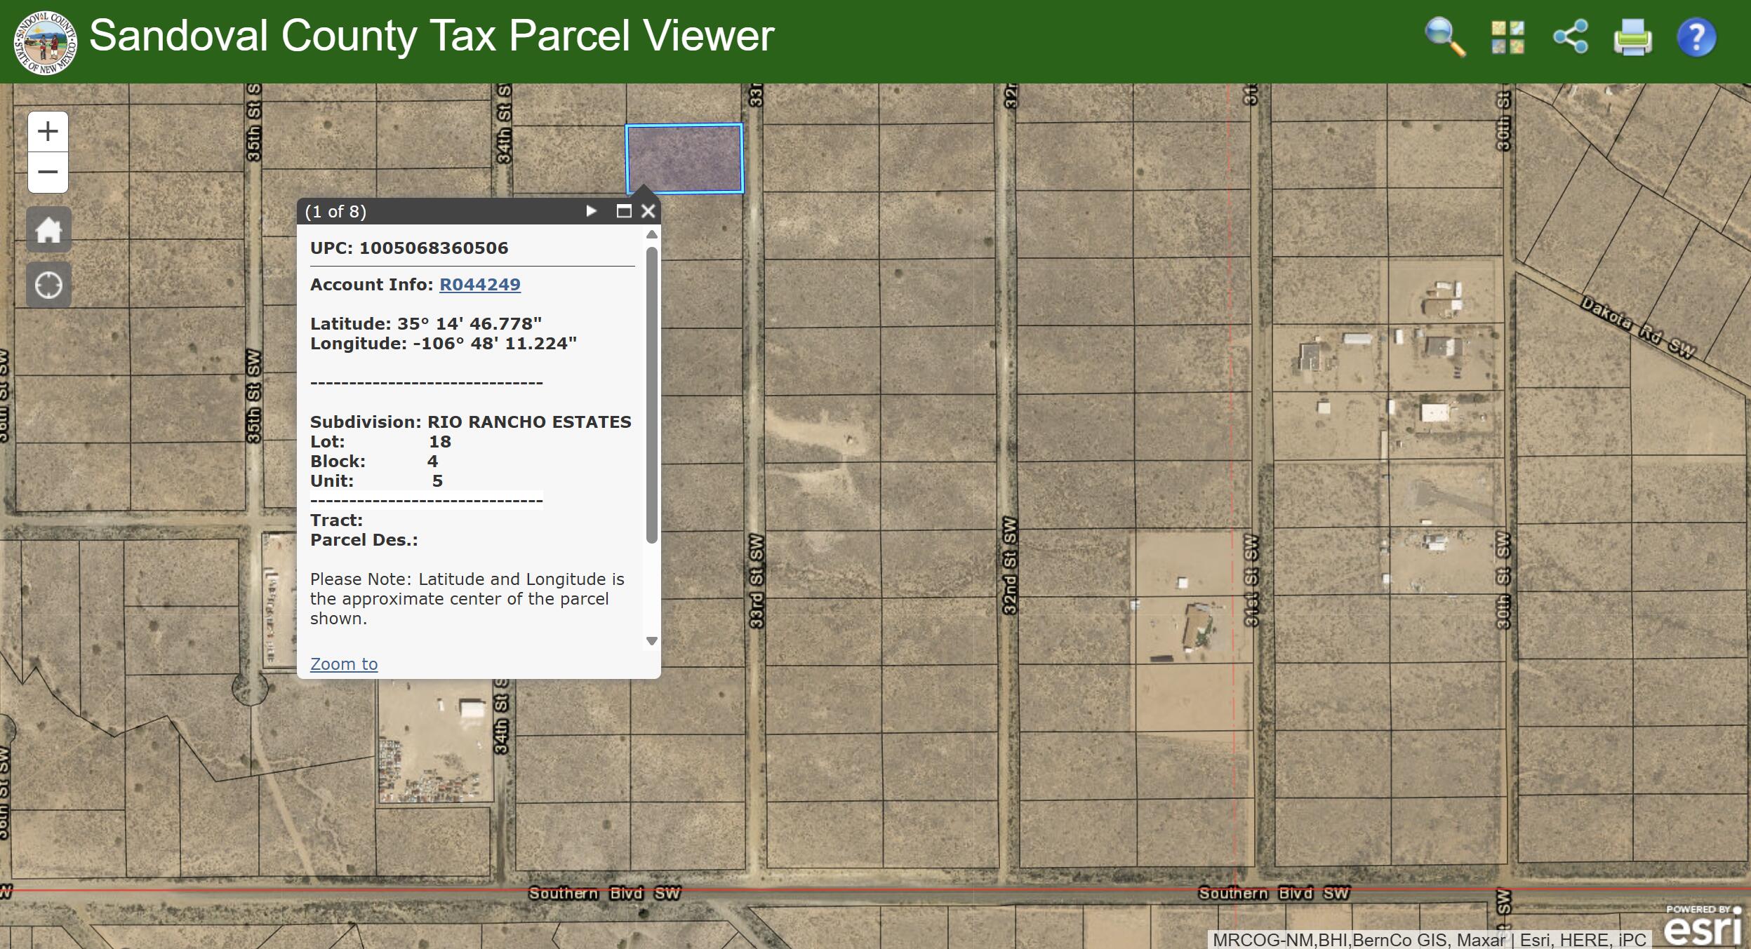Zoom out with the minus button
Viewport: 1751px width, 949px height.
48,172
